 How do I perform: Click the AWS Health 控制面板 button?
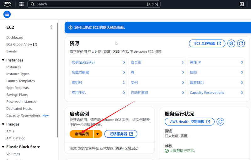click(190, 122)
